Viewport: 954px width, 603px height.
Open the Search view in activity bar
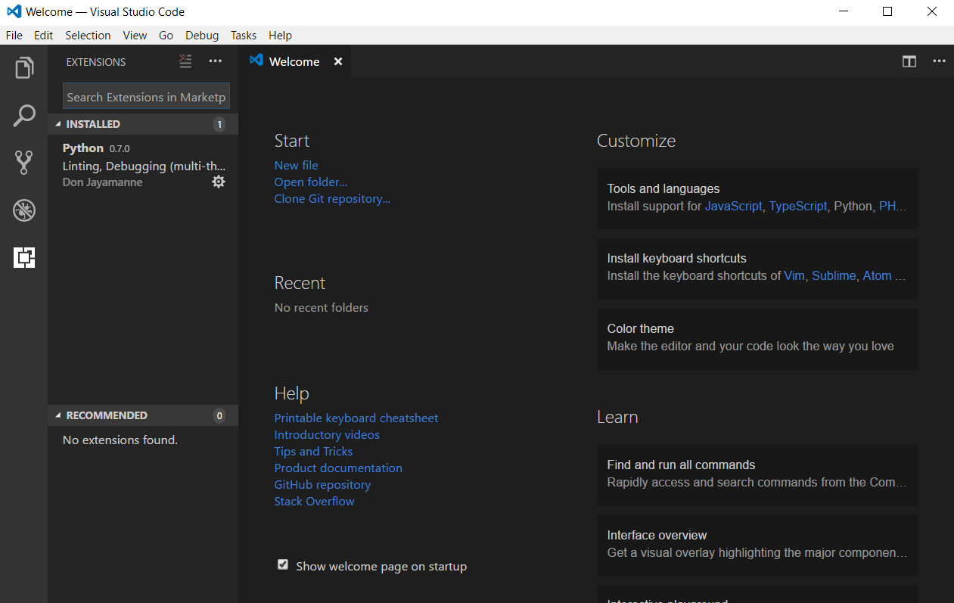[x=24, y=116]
